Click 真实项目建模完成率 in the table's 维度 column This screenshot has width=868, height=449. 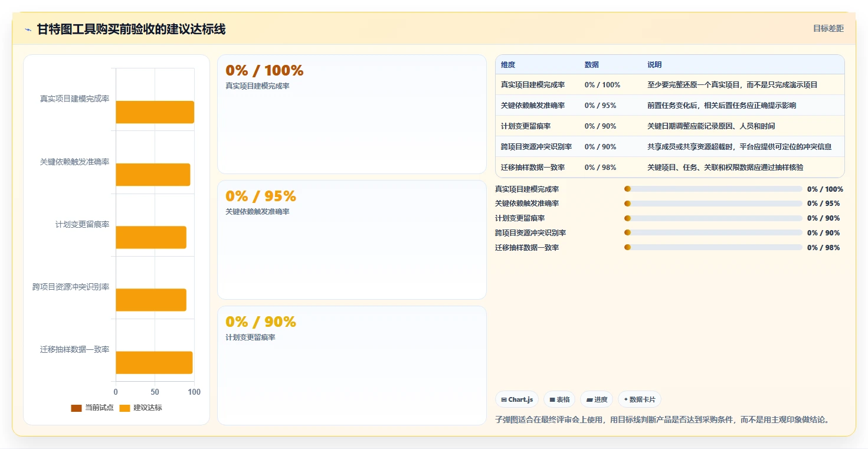click(x=533, y=85)
